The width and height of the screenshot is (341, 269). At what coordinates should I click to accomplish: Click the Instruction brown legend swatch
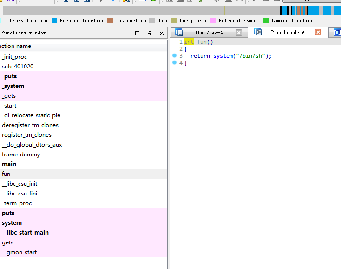[x=110, y=20]
